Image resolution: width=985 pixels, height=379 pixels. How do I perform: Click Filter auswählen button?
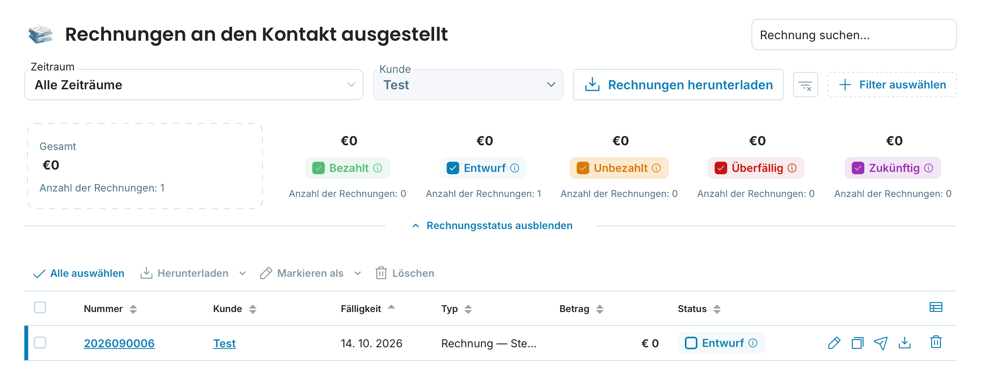tap(892, 85)
